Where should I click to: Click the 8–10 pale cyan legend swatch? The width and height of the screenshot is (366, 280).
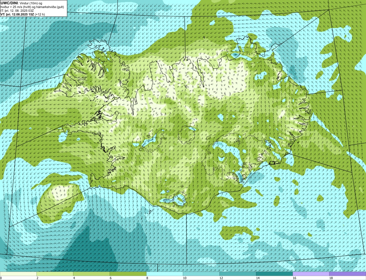165,274
